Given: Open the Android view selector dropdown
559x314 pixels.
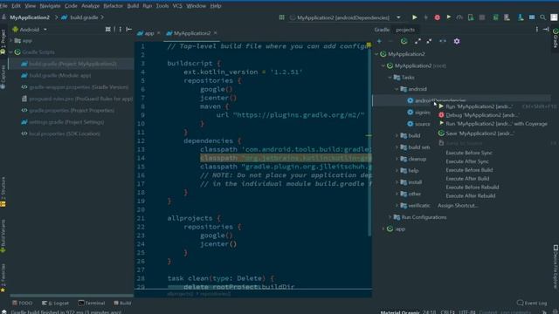Looking at the screenshot, I should pyautogui.click(x=29, y=30).
